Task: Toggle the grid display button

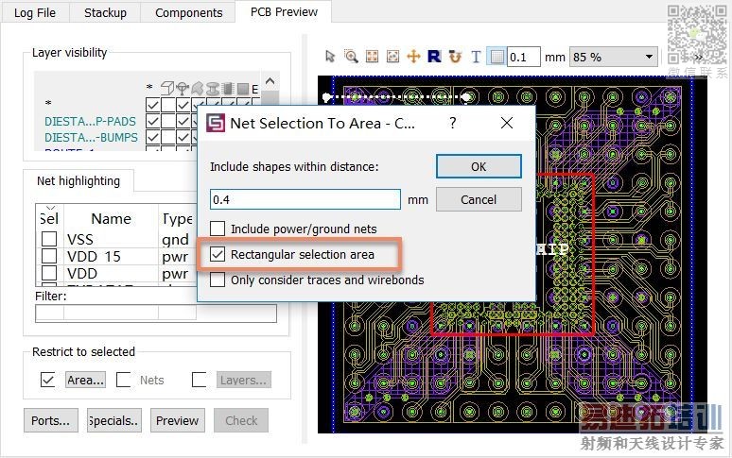Action: coord(497,57)
